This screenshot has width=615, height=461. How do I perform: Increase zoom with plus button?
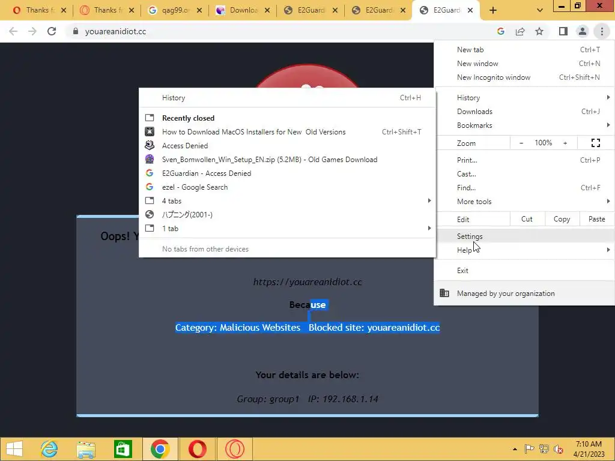(x=565, y=143)
